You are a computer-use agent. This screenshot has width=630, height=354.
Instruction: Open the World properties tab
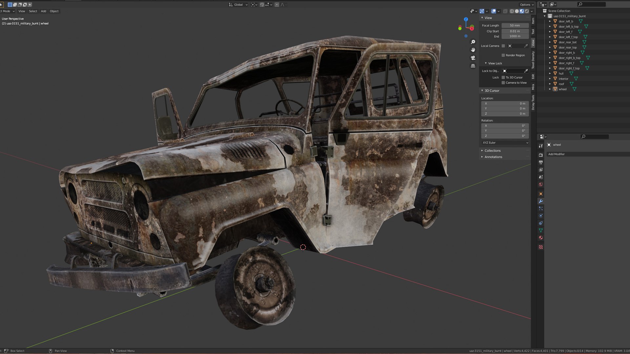coord(541,185)
